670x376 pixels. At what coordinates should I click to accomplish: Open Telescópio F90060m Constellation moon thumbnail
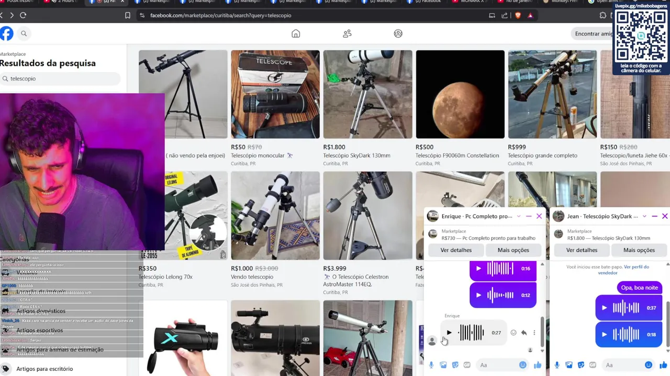tap(460, 94)
